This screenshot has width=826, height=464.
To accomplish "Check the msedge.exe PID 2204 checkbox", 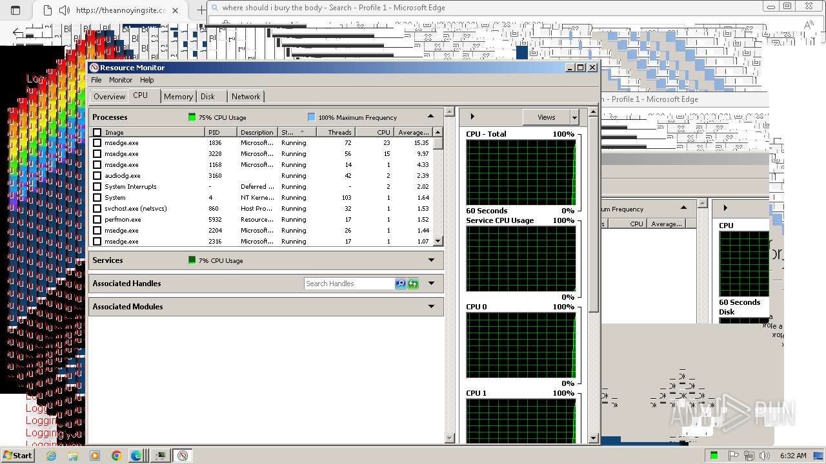I will [97, 231].
